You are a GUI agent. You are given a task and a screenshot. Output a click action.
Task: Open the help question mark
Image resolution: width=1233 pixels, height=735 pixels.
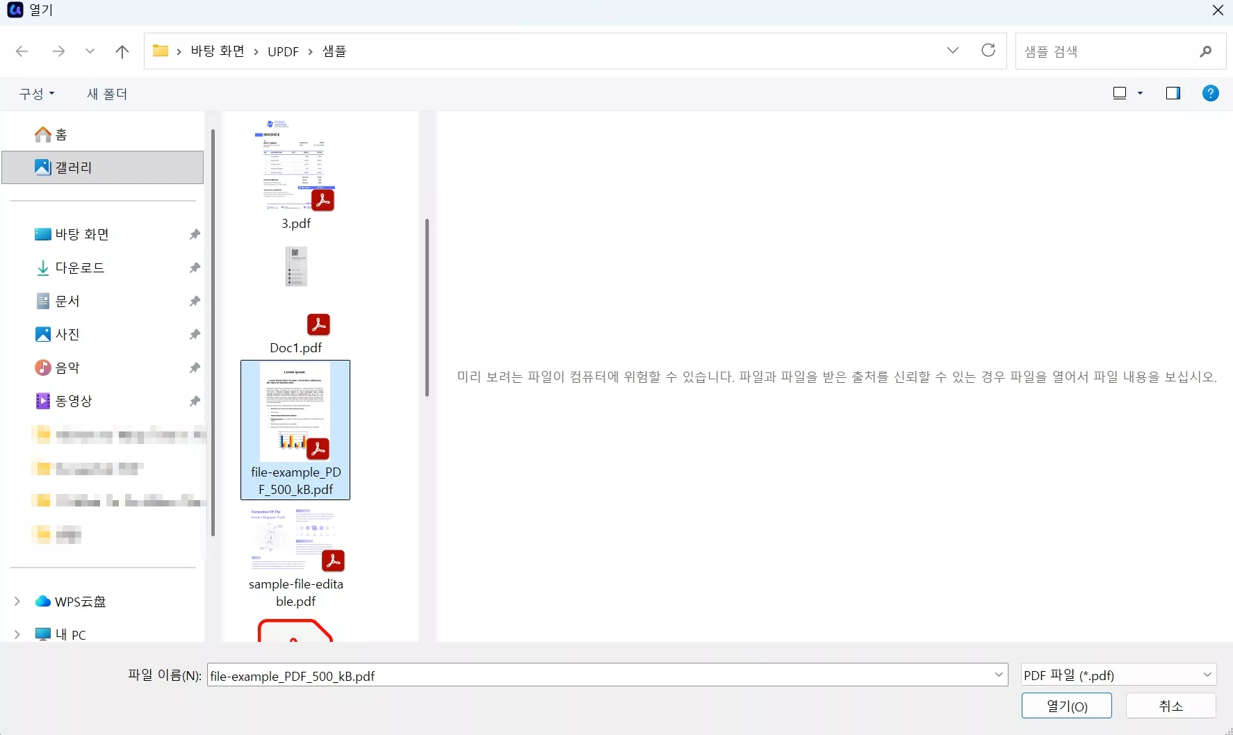[1211, 93]
